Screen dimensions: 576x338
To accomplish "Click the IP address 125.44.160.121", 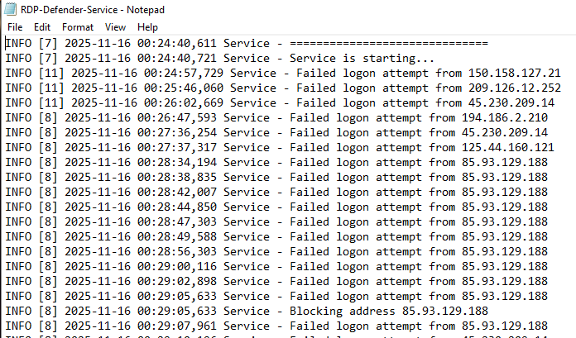I will click(507, 148).
